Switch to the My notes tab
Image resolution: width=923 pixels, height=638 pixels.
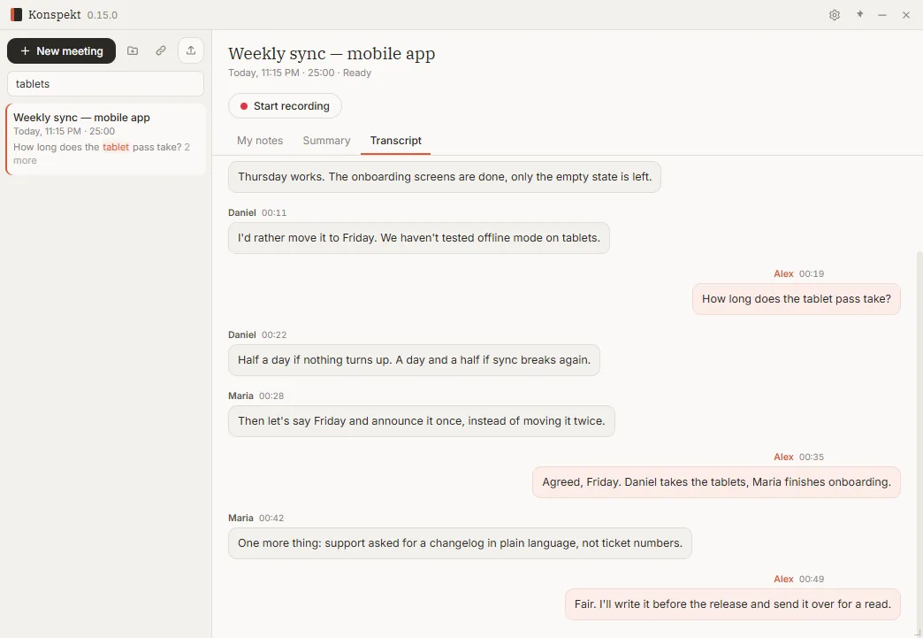pyautogui.click(x=260, y=140)
